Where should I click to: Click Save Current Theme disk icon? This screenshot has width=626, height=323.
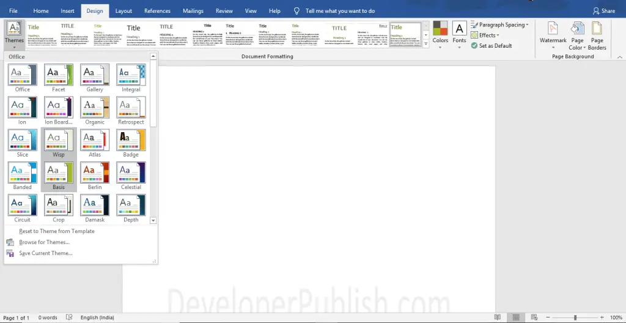coord(10,253)
